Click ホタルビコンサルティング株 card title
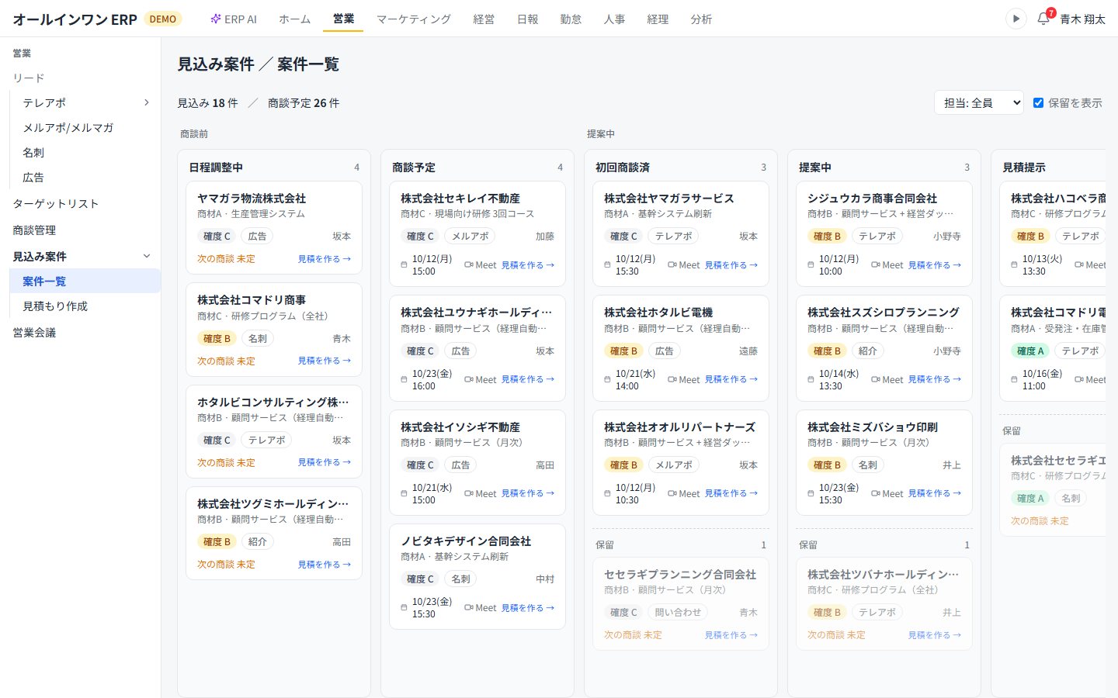 click(x=273, y=403)
